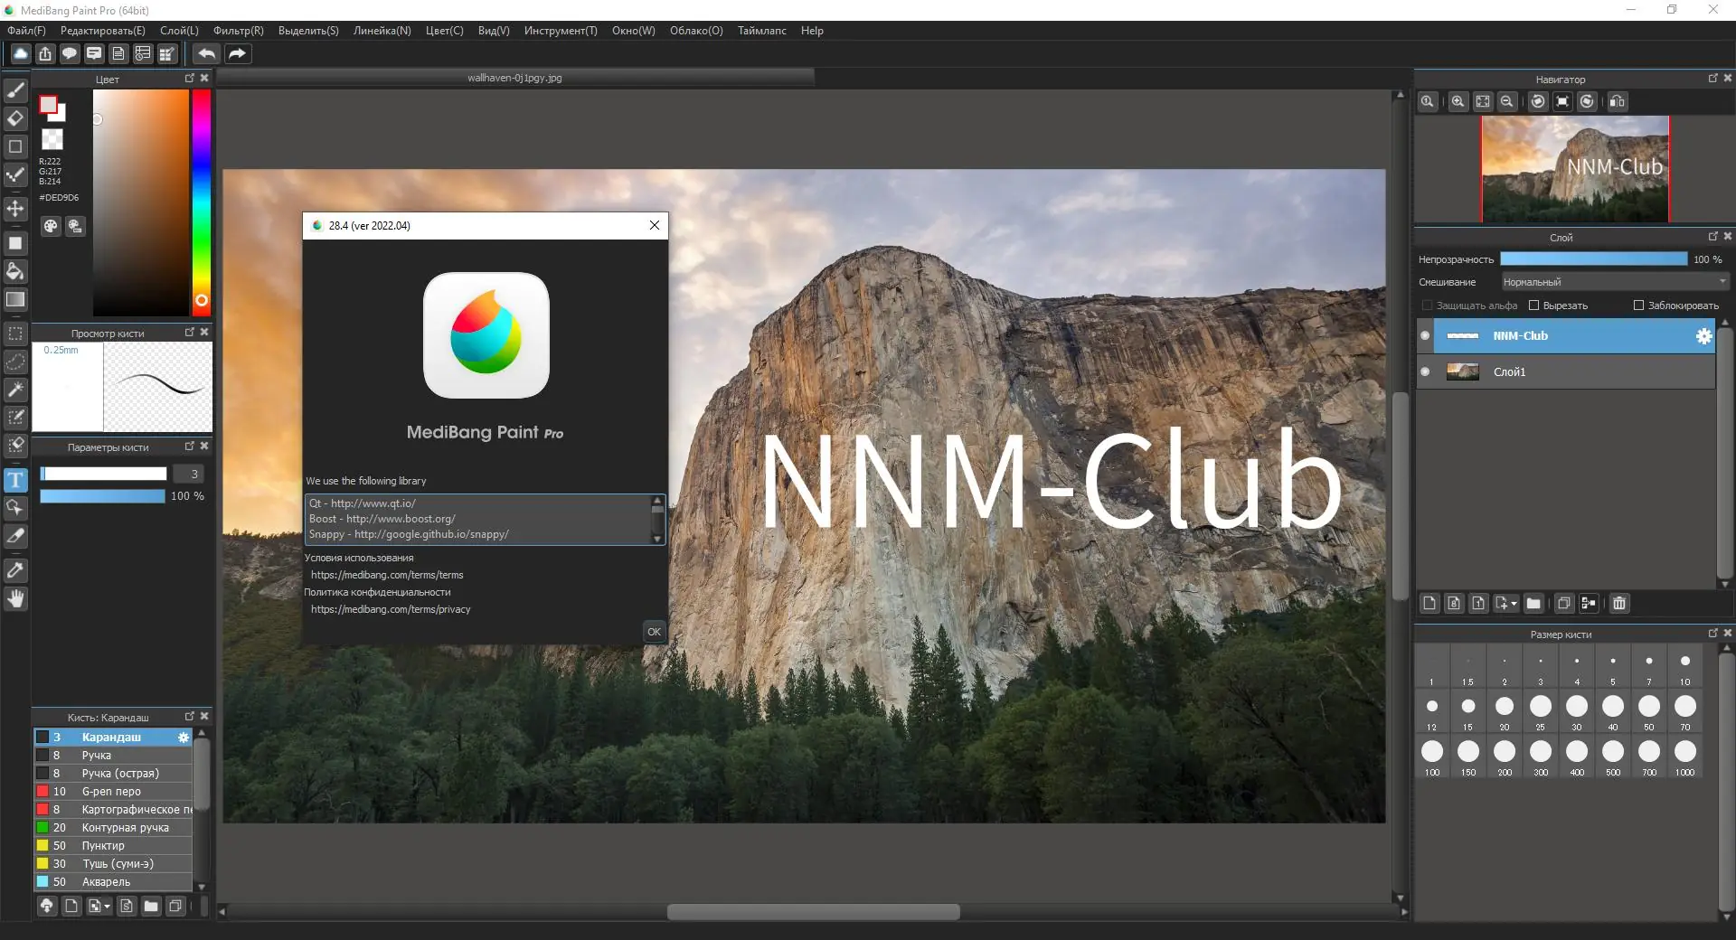The height and width of the screenshot is (940, 1736).
Task: Open the Help menu
Action: coord(812,31)
